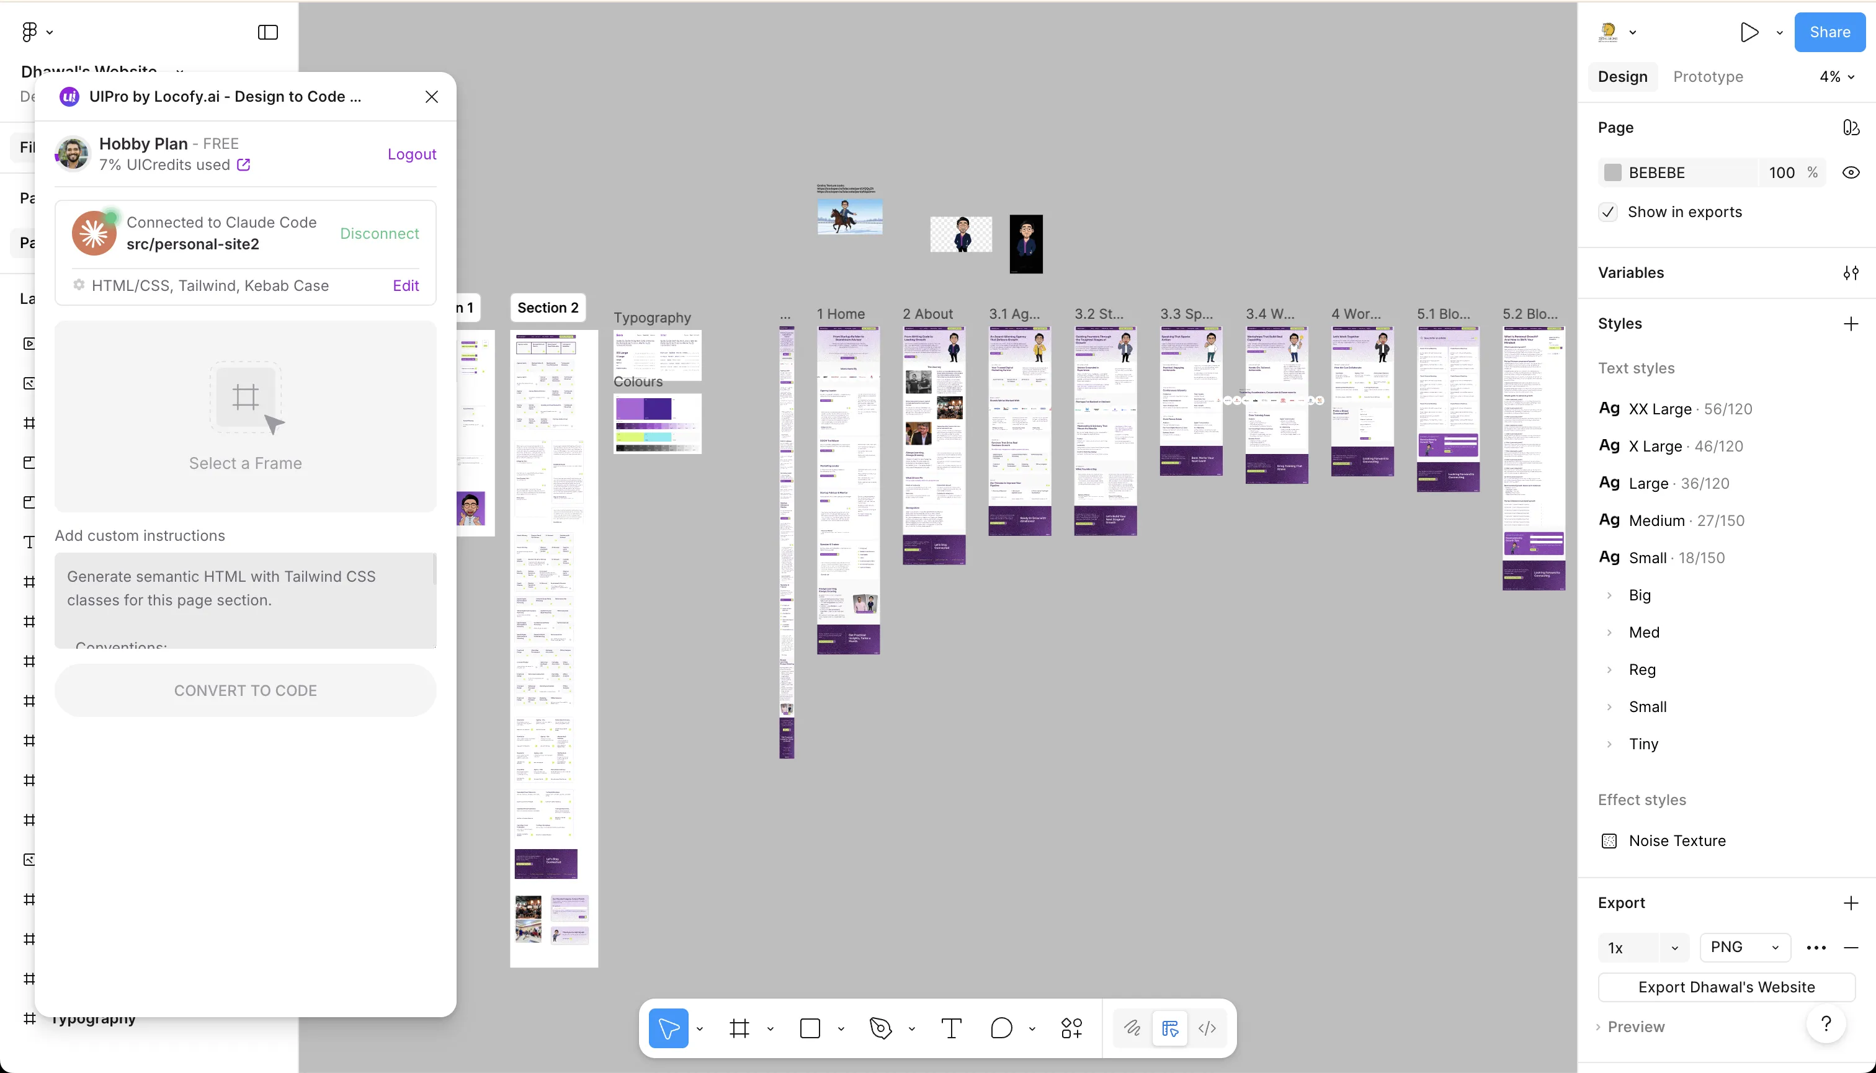Toggle visibility of BEBEBE page color
Image resolution: width=1876 pixels, height=1073 pixels.
pyautogui.click(x=1852, y=172)
